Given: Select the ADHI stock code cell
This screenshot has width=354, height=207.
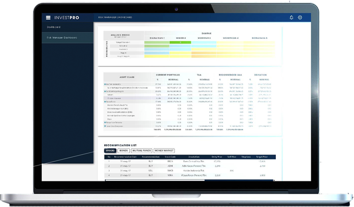Looking at the screenshot, I should point(170,166).
